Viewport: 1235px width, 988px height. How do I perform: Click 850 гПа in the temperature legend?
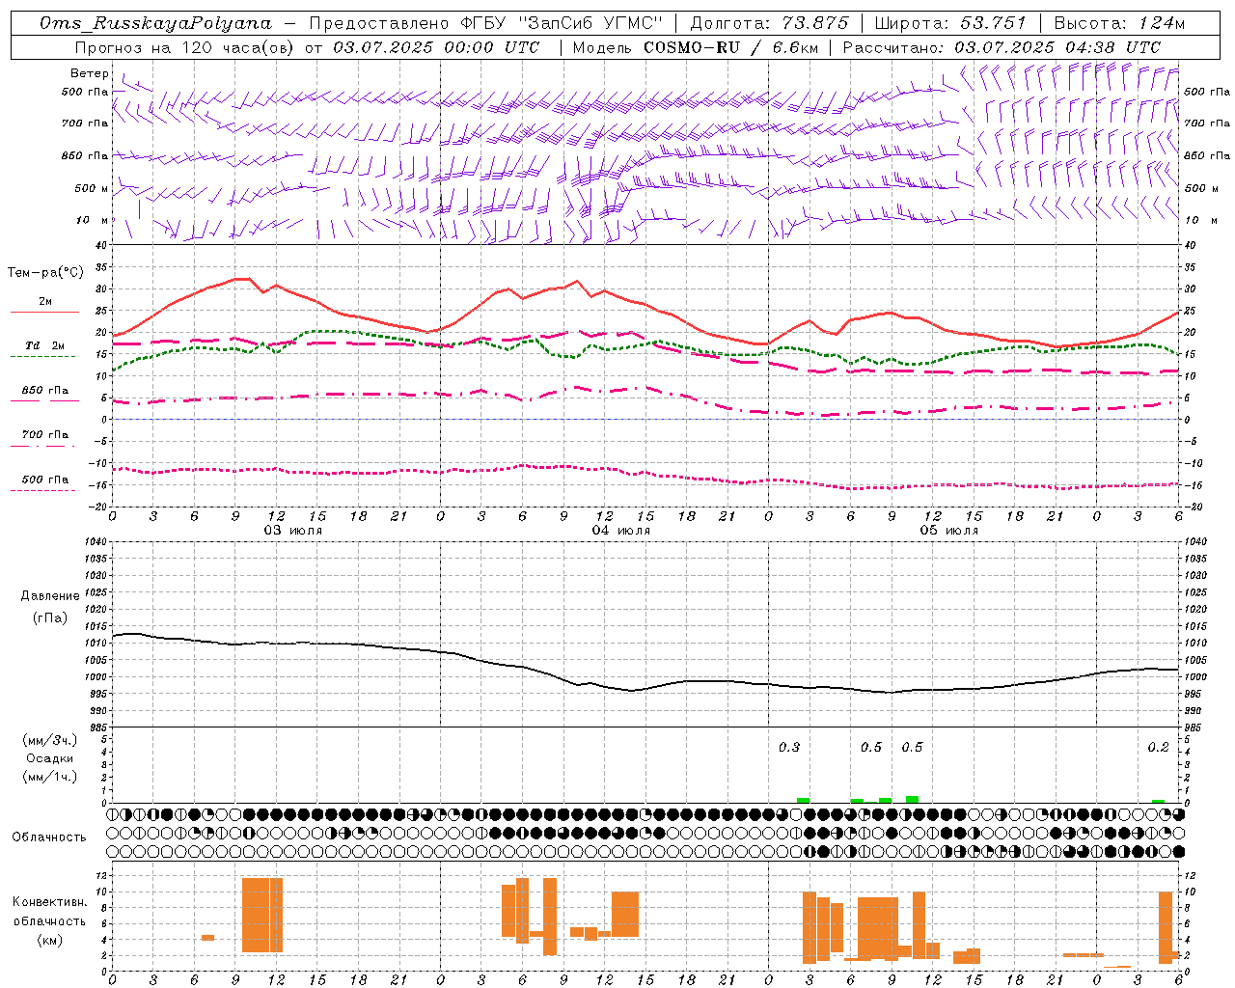[x=44, y=391]
